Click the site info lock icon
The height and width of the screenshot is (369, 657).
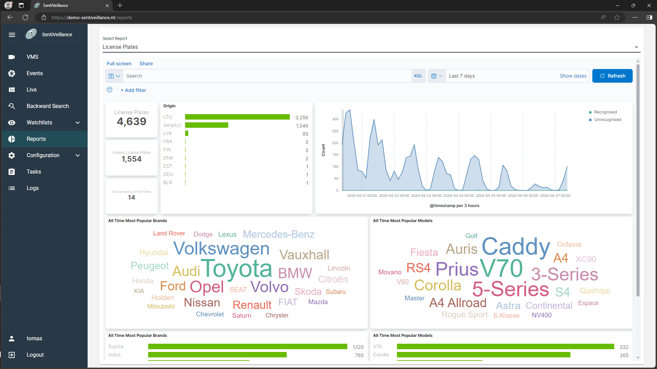[44, 17]
